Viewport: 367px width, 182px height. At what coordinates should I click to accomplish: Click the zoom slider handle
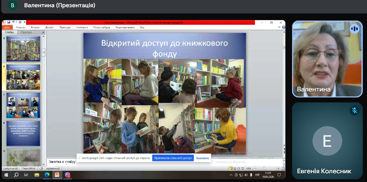click(264, 168)
